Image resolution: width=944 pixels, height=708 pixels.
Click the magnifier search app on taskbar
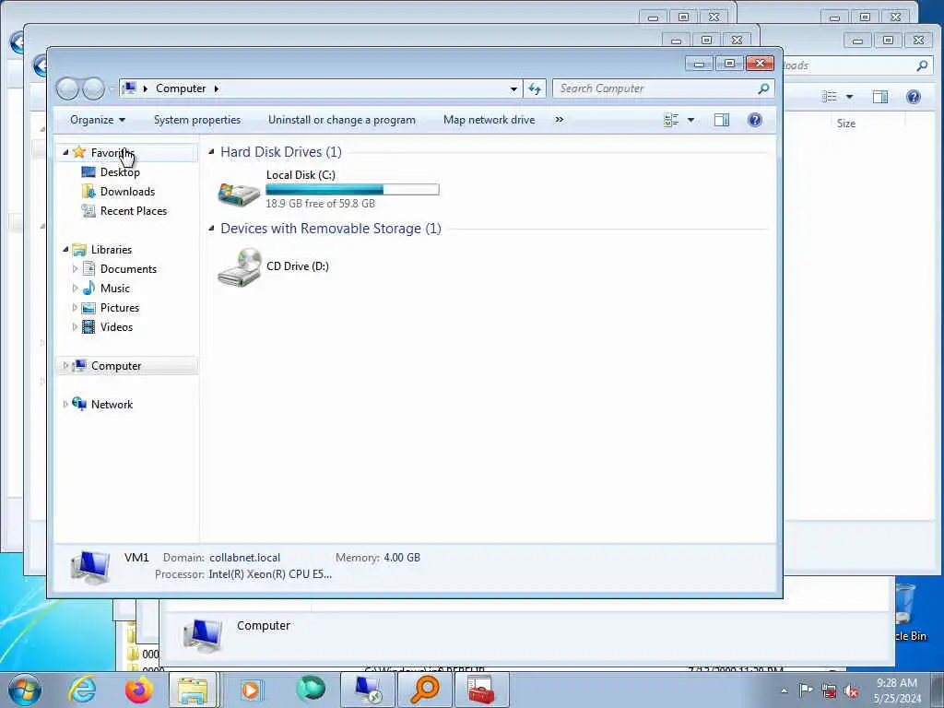pyautogui.click(x=424, y=690)
